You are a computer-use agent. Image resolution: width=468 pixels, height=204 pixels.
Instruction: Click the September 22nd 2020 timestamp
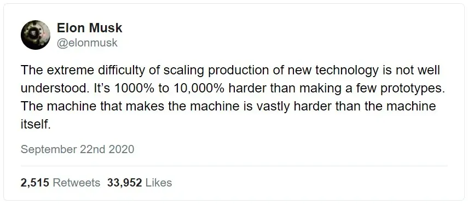pos(77,149)
